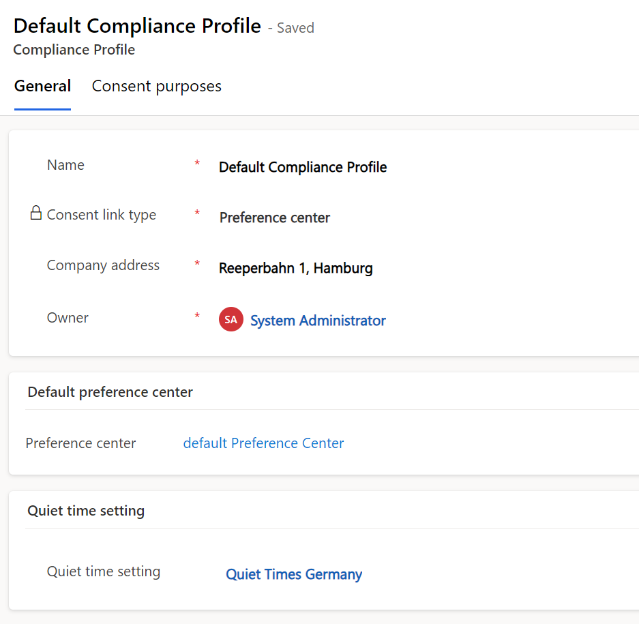Click the Company address value Reeperbahn 1, Hamburg
The width and height of the screenshot is (639, 624).
coord(295,268)
